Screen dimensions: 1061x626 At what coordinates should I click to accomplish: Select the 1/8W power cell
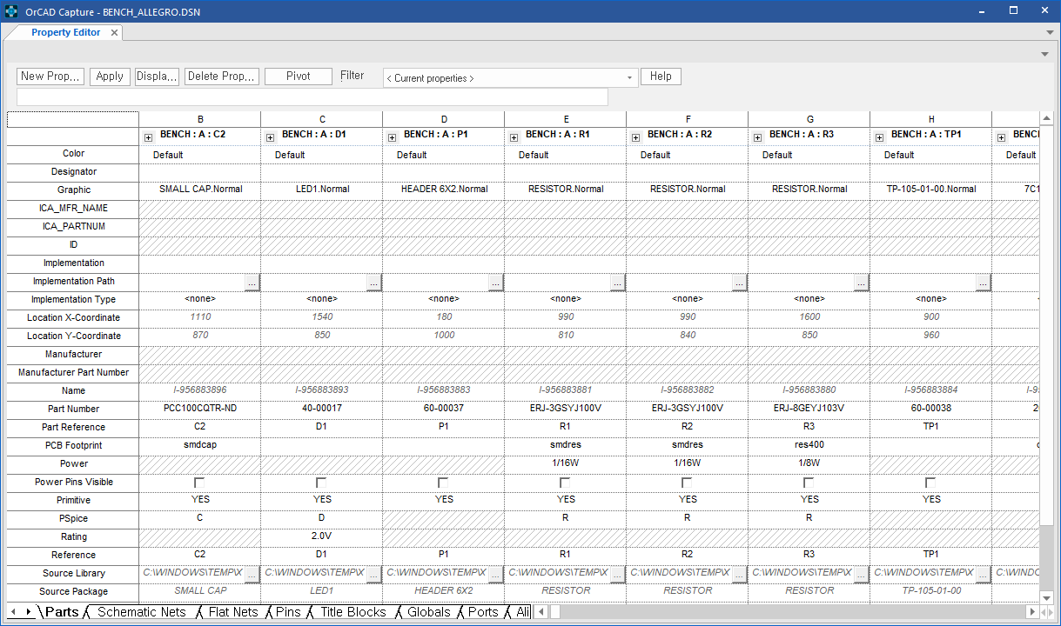coord(809,463)
